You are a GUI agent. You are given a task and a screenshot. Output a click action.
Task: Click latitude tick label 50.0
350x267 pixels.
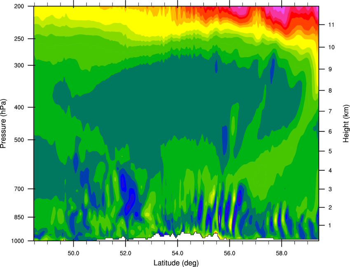pyautogui.click(x=73, y=253)
